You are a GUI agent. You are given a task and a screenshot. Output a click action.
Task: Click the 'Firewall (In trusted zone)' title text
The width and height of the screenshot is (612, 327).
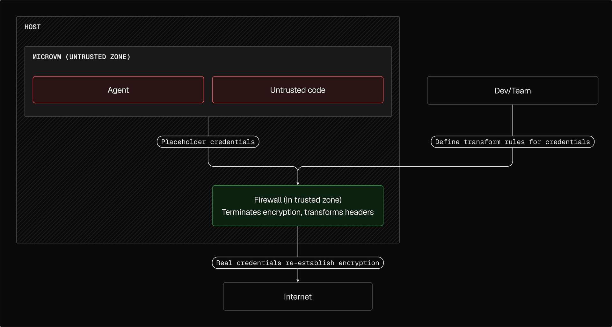click(x=297, y=200)
